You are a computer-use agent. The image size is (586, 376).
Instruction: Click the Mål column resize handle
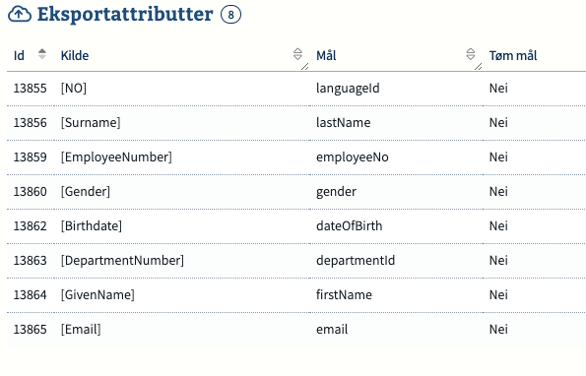(478, 67)
